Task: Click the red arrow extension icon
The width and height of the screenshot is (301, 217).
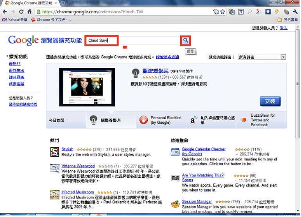Action: (258, 12)
